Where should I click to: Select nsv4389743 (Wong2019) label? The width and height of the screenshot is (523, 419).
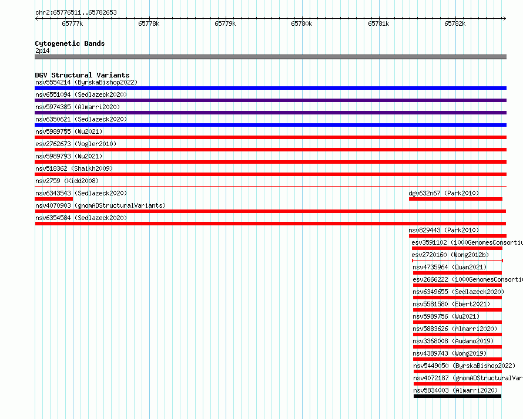tap(450, 353)
